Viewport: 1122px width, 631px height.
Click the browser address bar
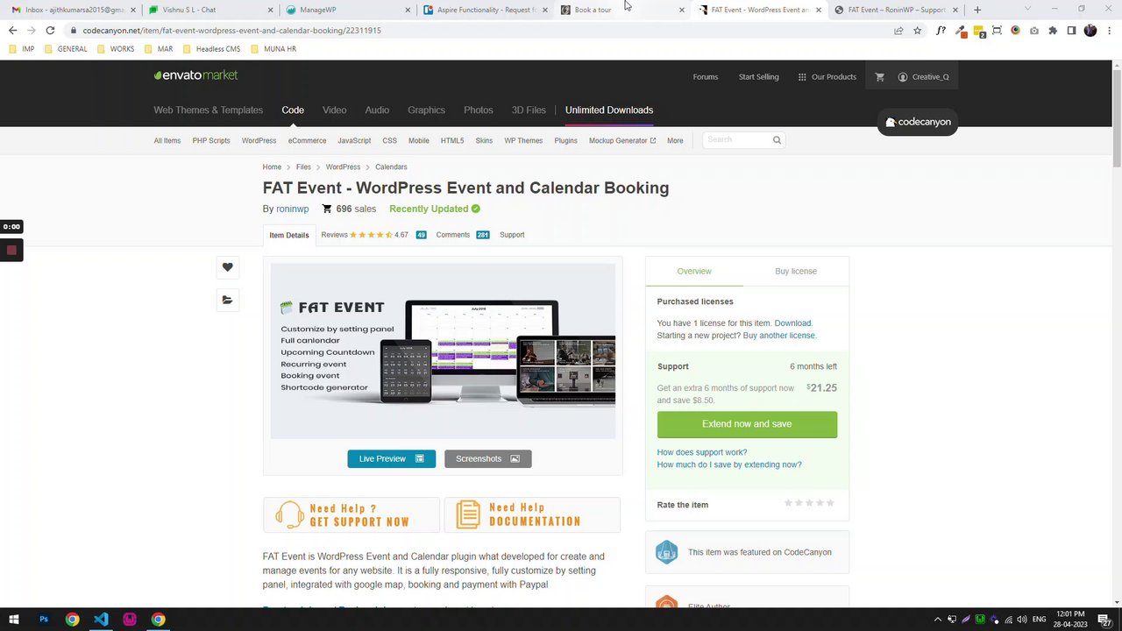click(x=482, y=30)
